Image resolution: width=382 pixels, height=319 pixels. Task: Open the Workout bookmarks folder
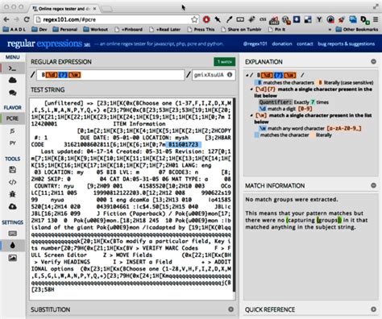(x=96, y=29)
